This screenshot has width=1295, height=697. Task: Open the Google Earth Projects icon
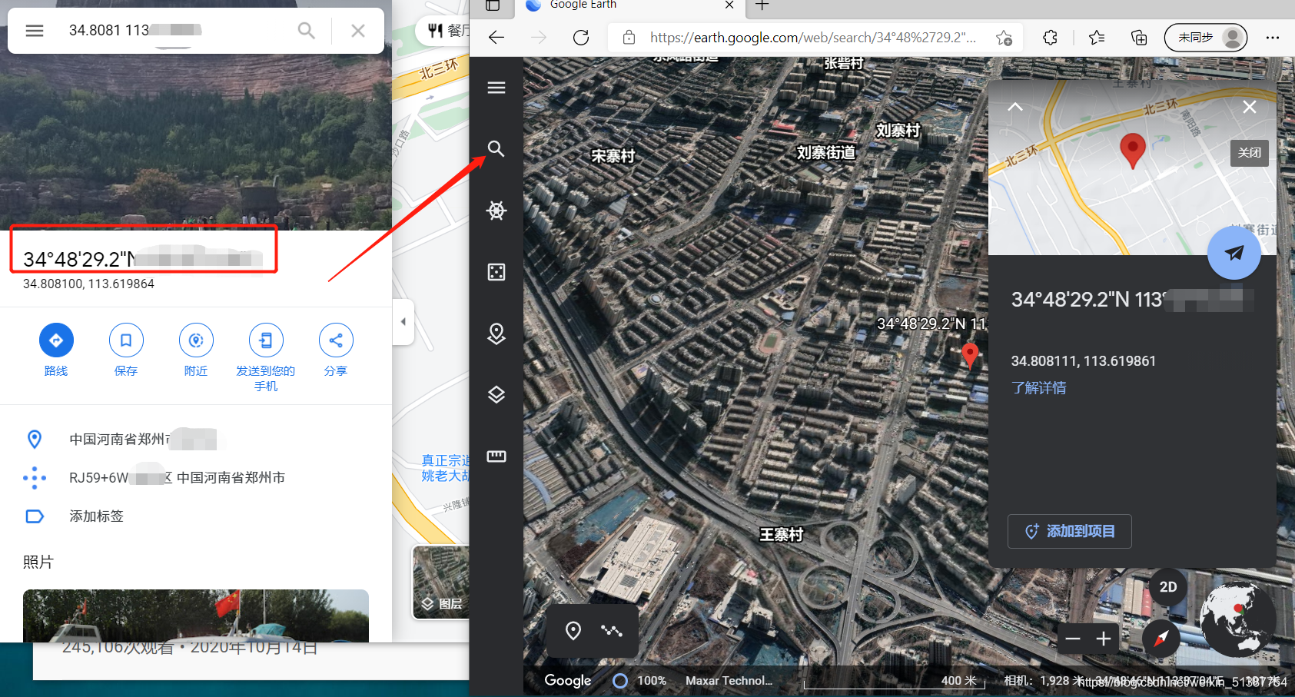pyautogui.click(x=496, y=334)
